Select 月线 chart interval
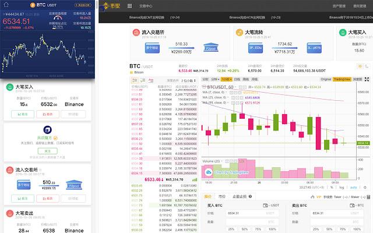Image resolution: width=373 pixels, height=233 pixels. pos(255,79)
